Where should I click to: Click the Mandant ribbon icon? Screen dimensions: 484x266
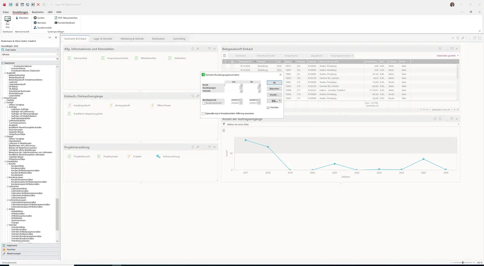[x=21, y=18]
